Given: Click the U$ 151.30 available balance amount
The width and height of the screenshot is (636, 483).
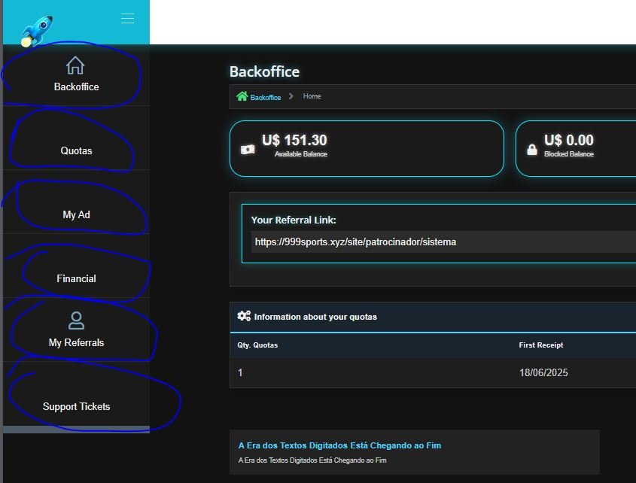Looking at the screenshot, I should pyautogui.click(x=294, y=141).
